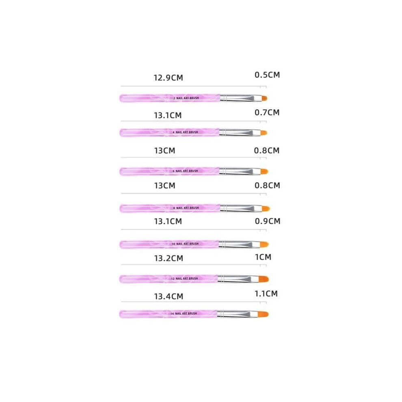
Task: Click the 13.1CM label above brush 4
Action: coord(168,115)
